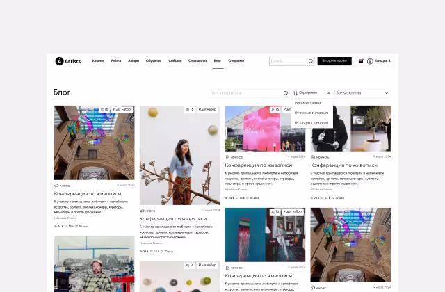Go to the Каталог navigation tab
This screenshot has width=445, height=292.
point(98,61)
